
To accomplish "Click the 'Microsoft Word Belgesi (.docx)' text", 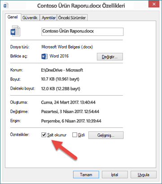I will (67, 47).
